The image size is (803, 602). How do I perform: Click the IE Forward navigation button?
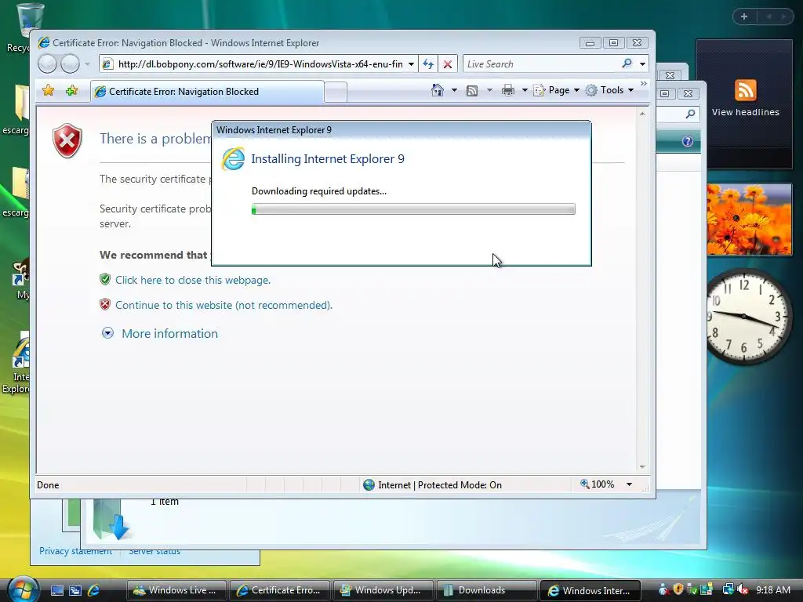[x=70, y=64]
